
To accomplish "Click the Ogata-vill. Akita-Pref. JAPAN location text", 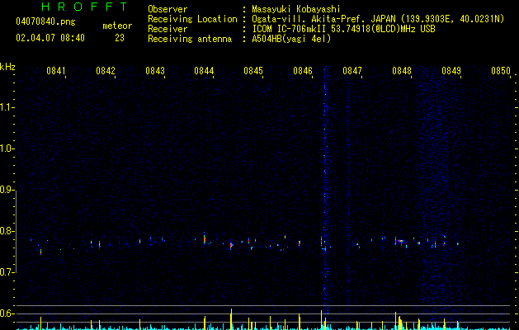I will pyautogui.click(x=378, y=19).
